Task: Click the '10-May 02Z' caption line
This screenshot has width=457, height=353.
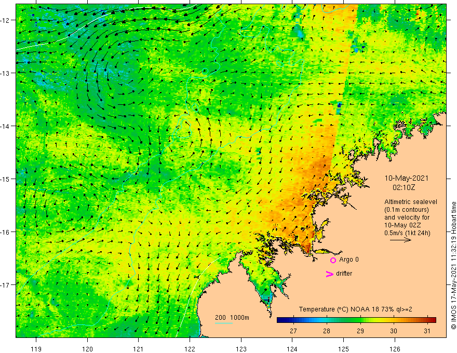Action: [402, 225]
